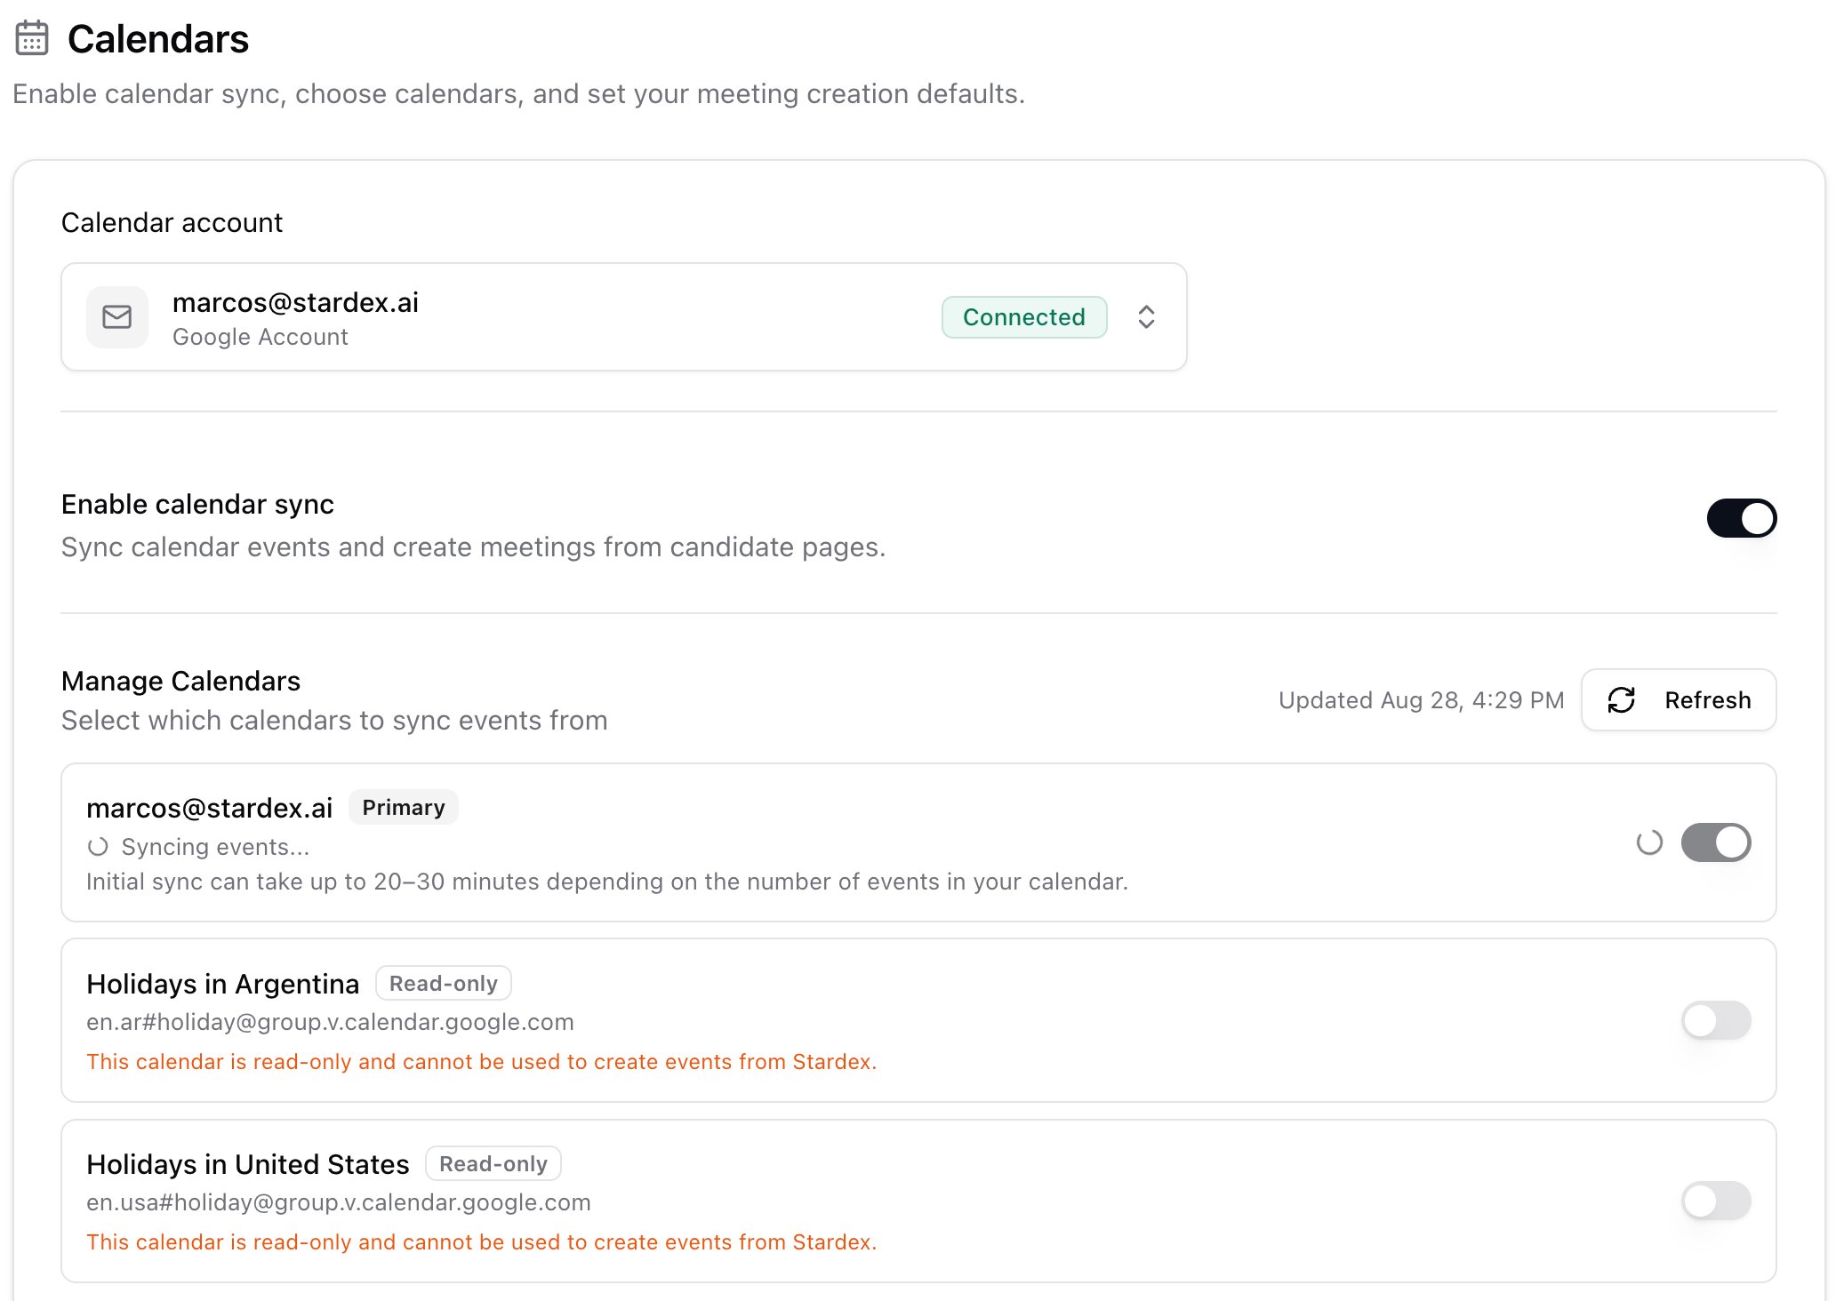
Task: Click the Argentina read-only warning message
Action: tap(482, 1062)
